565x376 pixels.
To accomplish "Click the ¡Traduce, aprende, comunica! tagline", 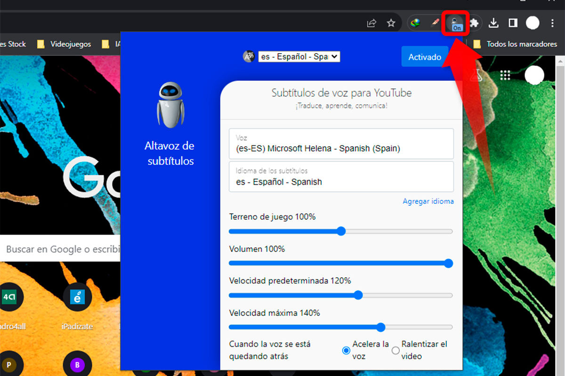I will 341,106.
